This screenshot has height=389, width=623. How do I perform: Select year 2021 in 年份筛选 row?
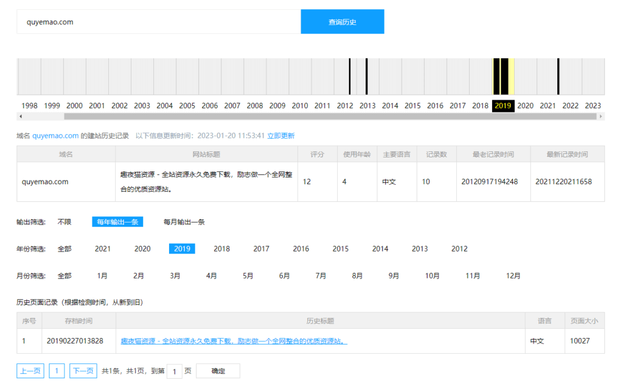[x=103, y=249]
